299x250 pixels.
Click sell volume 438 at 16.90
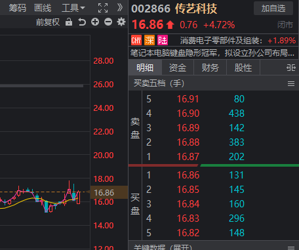click(x=237, y=114)
